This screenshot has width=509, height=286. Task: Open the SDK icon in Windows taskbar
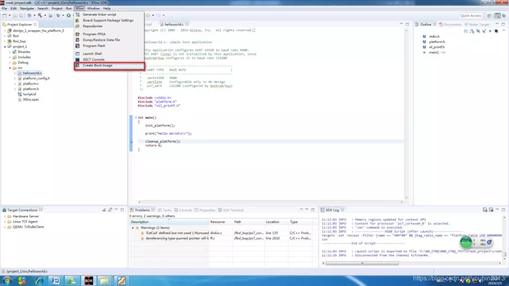(x=88, y=281)
